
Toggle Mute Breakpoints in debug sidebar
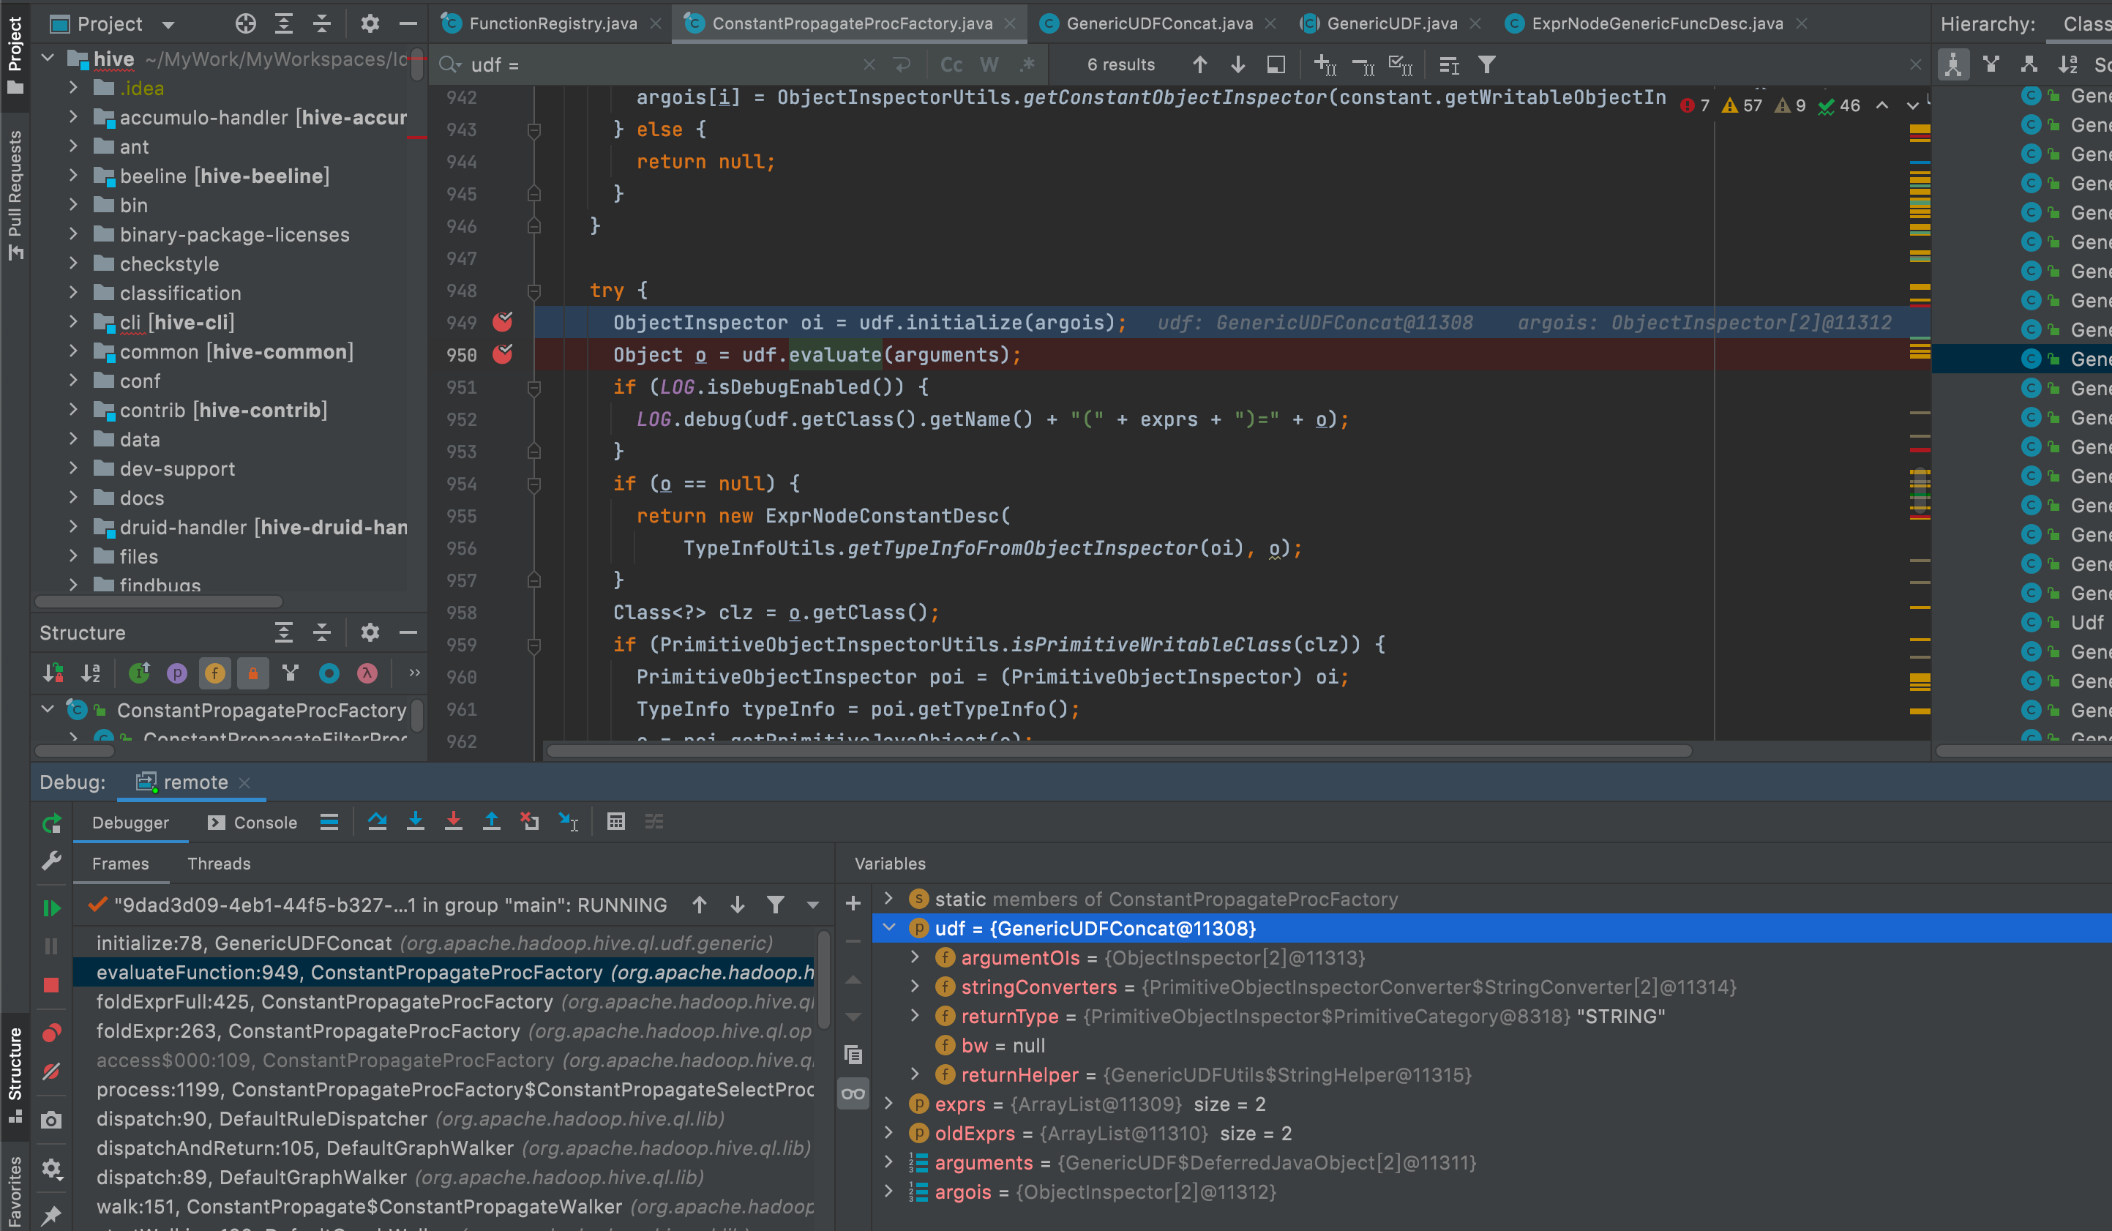point(51,1071)
